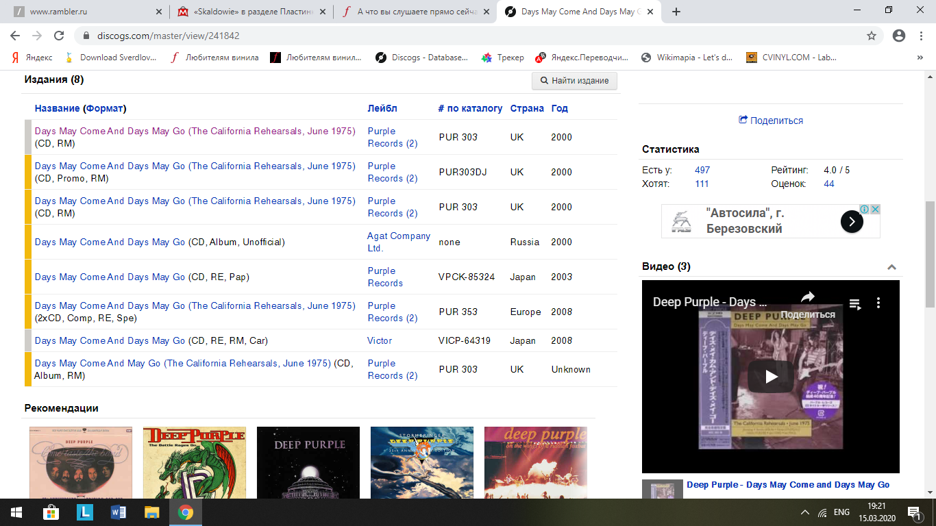The height and width of the screenshot is (526, 936).
Task: Collapse the Видео (3) section
Action: click(891, 267)
